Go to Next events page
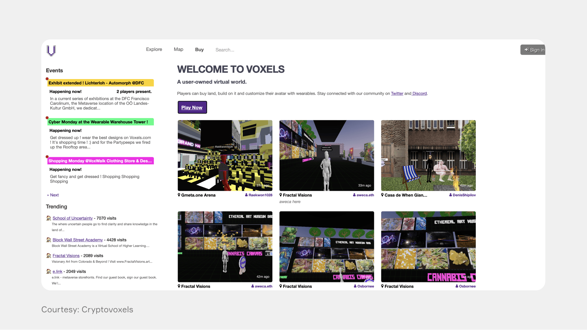 [53, 195]
